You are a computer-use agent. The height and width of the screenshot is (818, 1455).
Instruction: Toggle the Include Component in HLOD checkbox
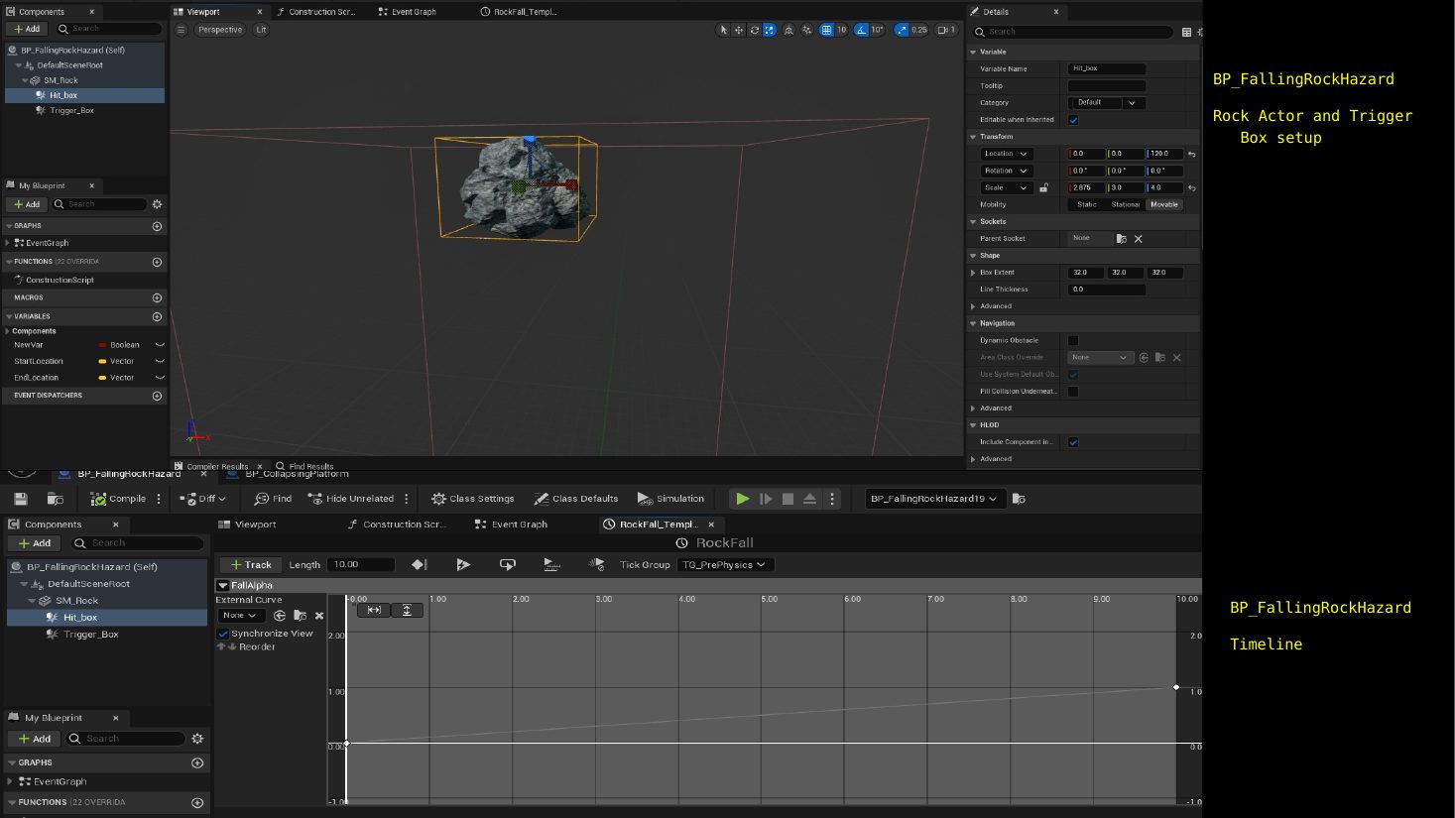tap(1073, 442)
